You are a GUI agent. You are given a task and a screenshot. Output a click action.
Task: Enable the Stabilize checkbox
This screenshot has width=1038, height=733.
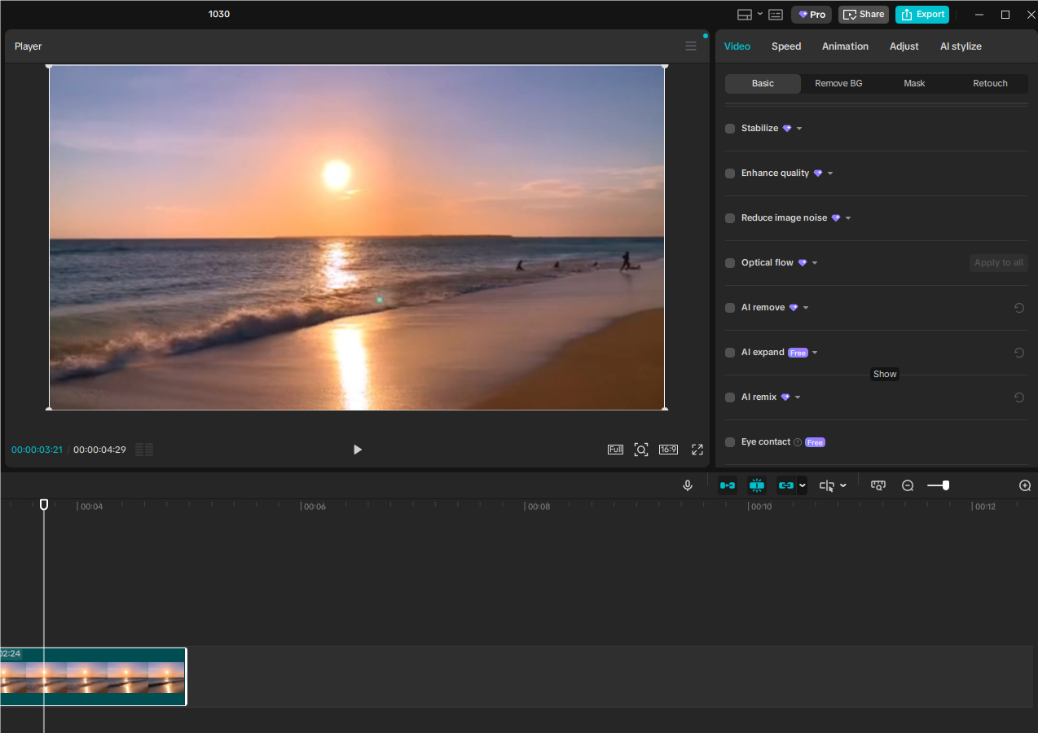point(729,128)
